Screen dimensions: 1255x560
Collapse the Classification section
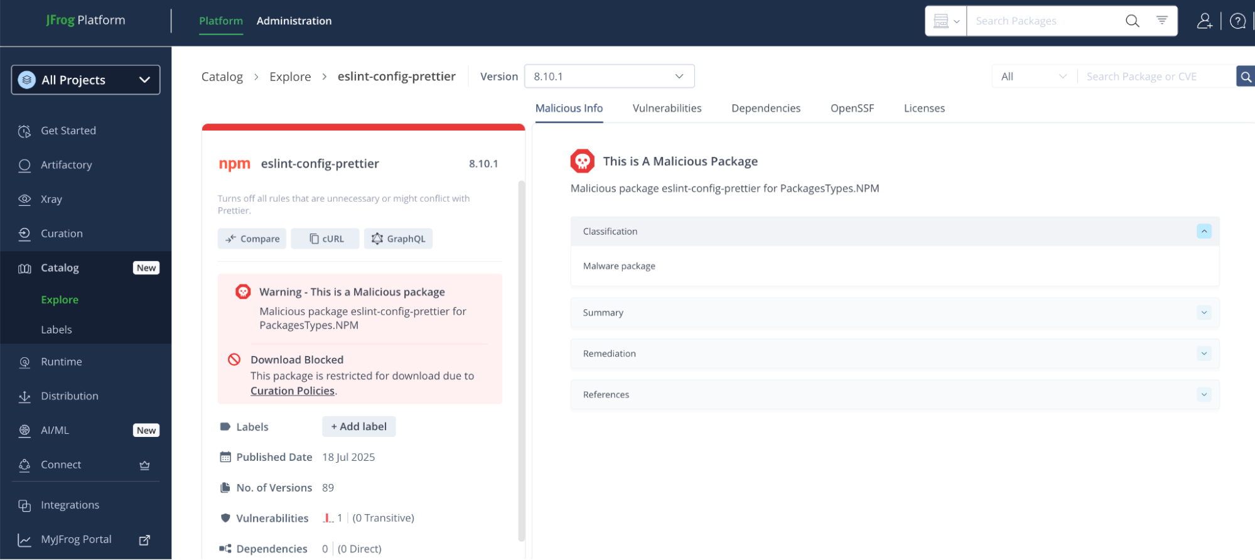1204,232
